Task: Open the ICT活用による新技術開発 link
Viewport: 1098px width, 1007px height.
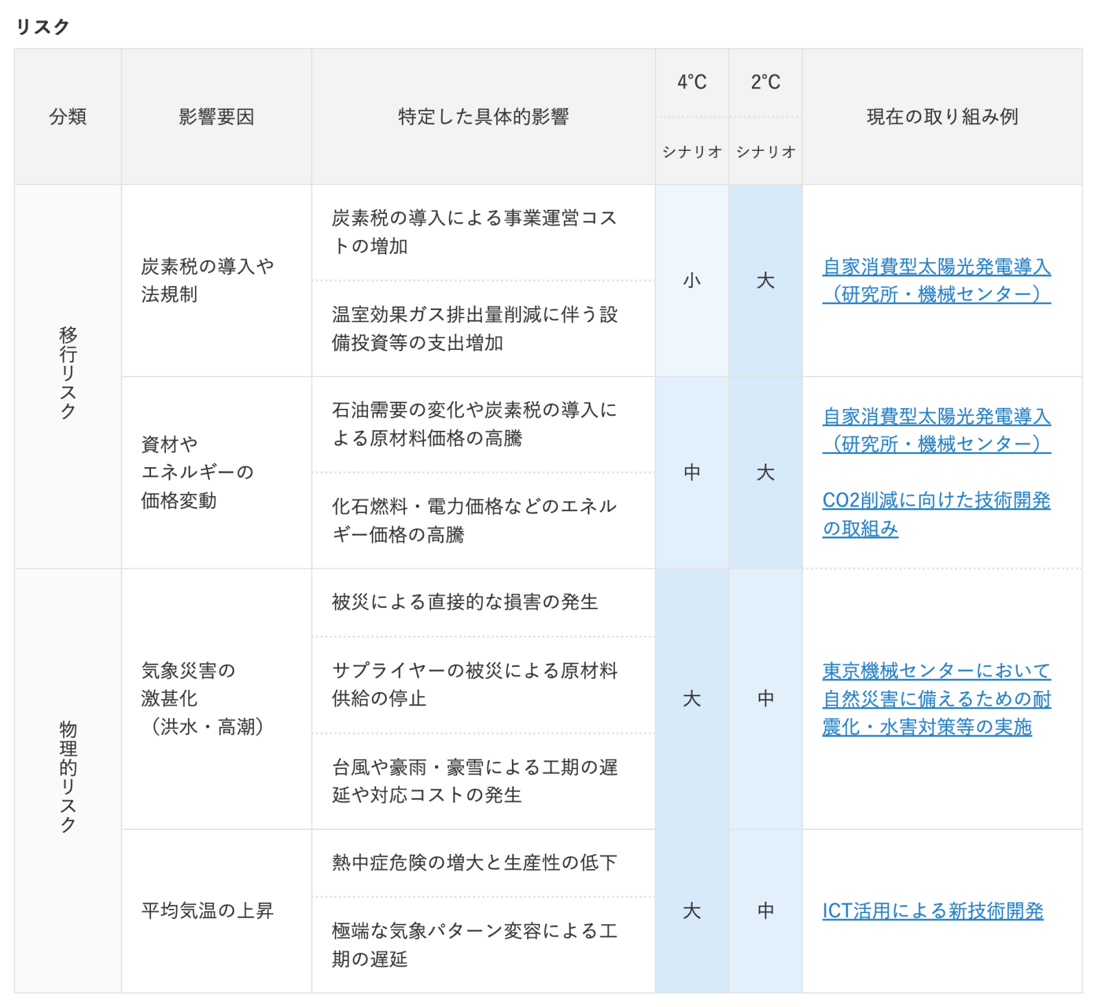Action: coord(932,911)
